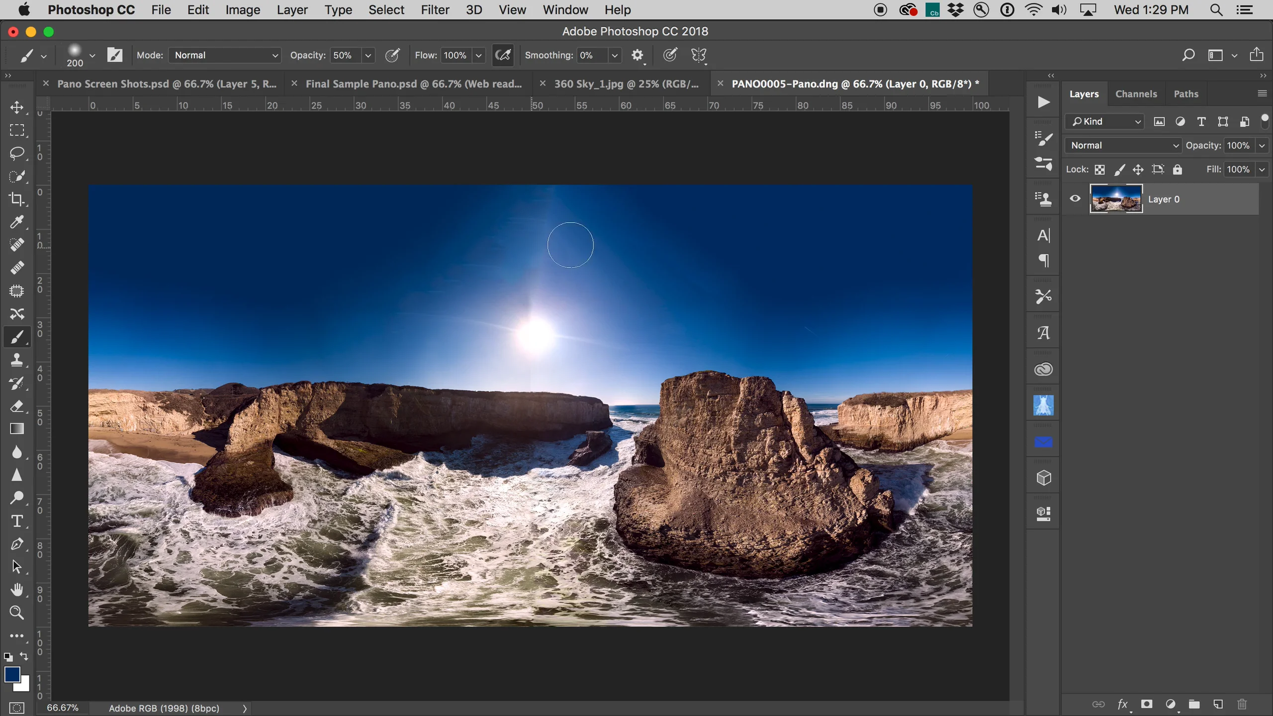Activate the Clone Stamp tool
Image resolution: width=1273 pixels, height=716 pixels.
point(17,360)
